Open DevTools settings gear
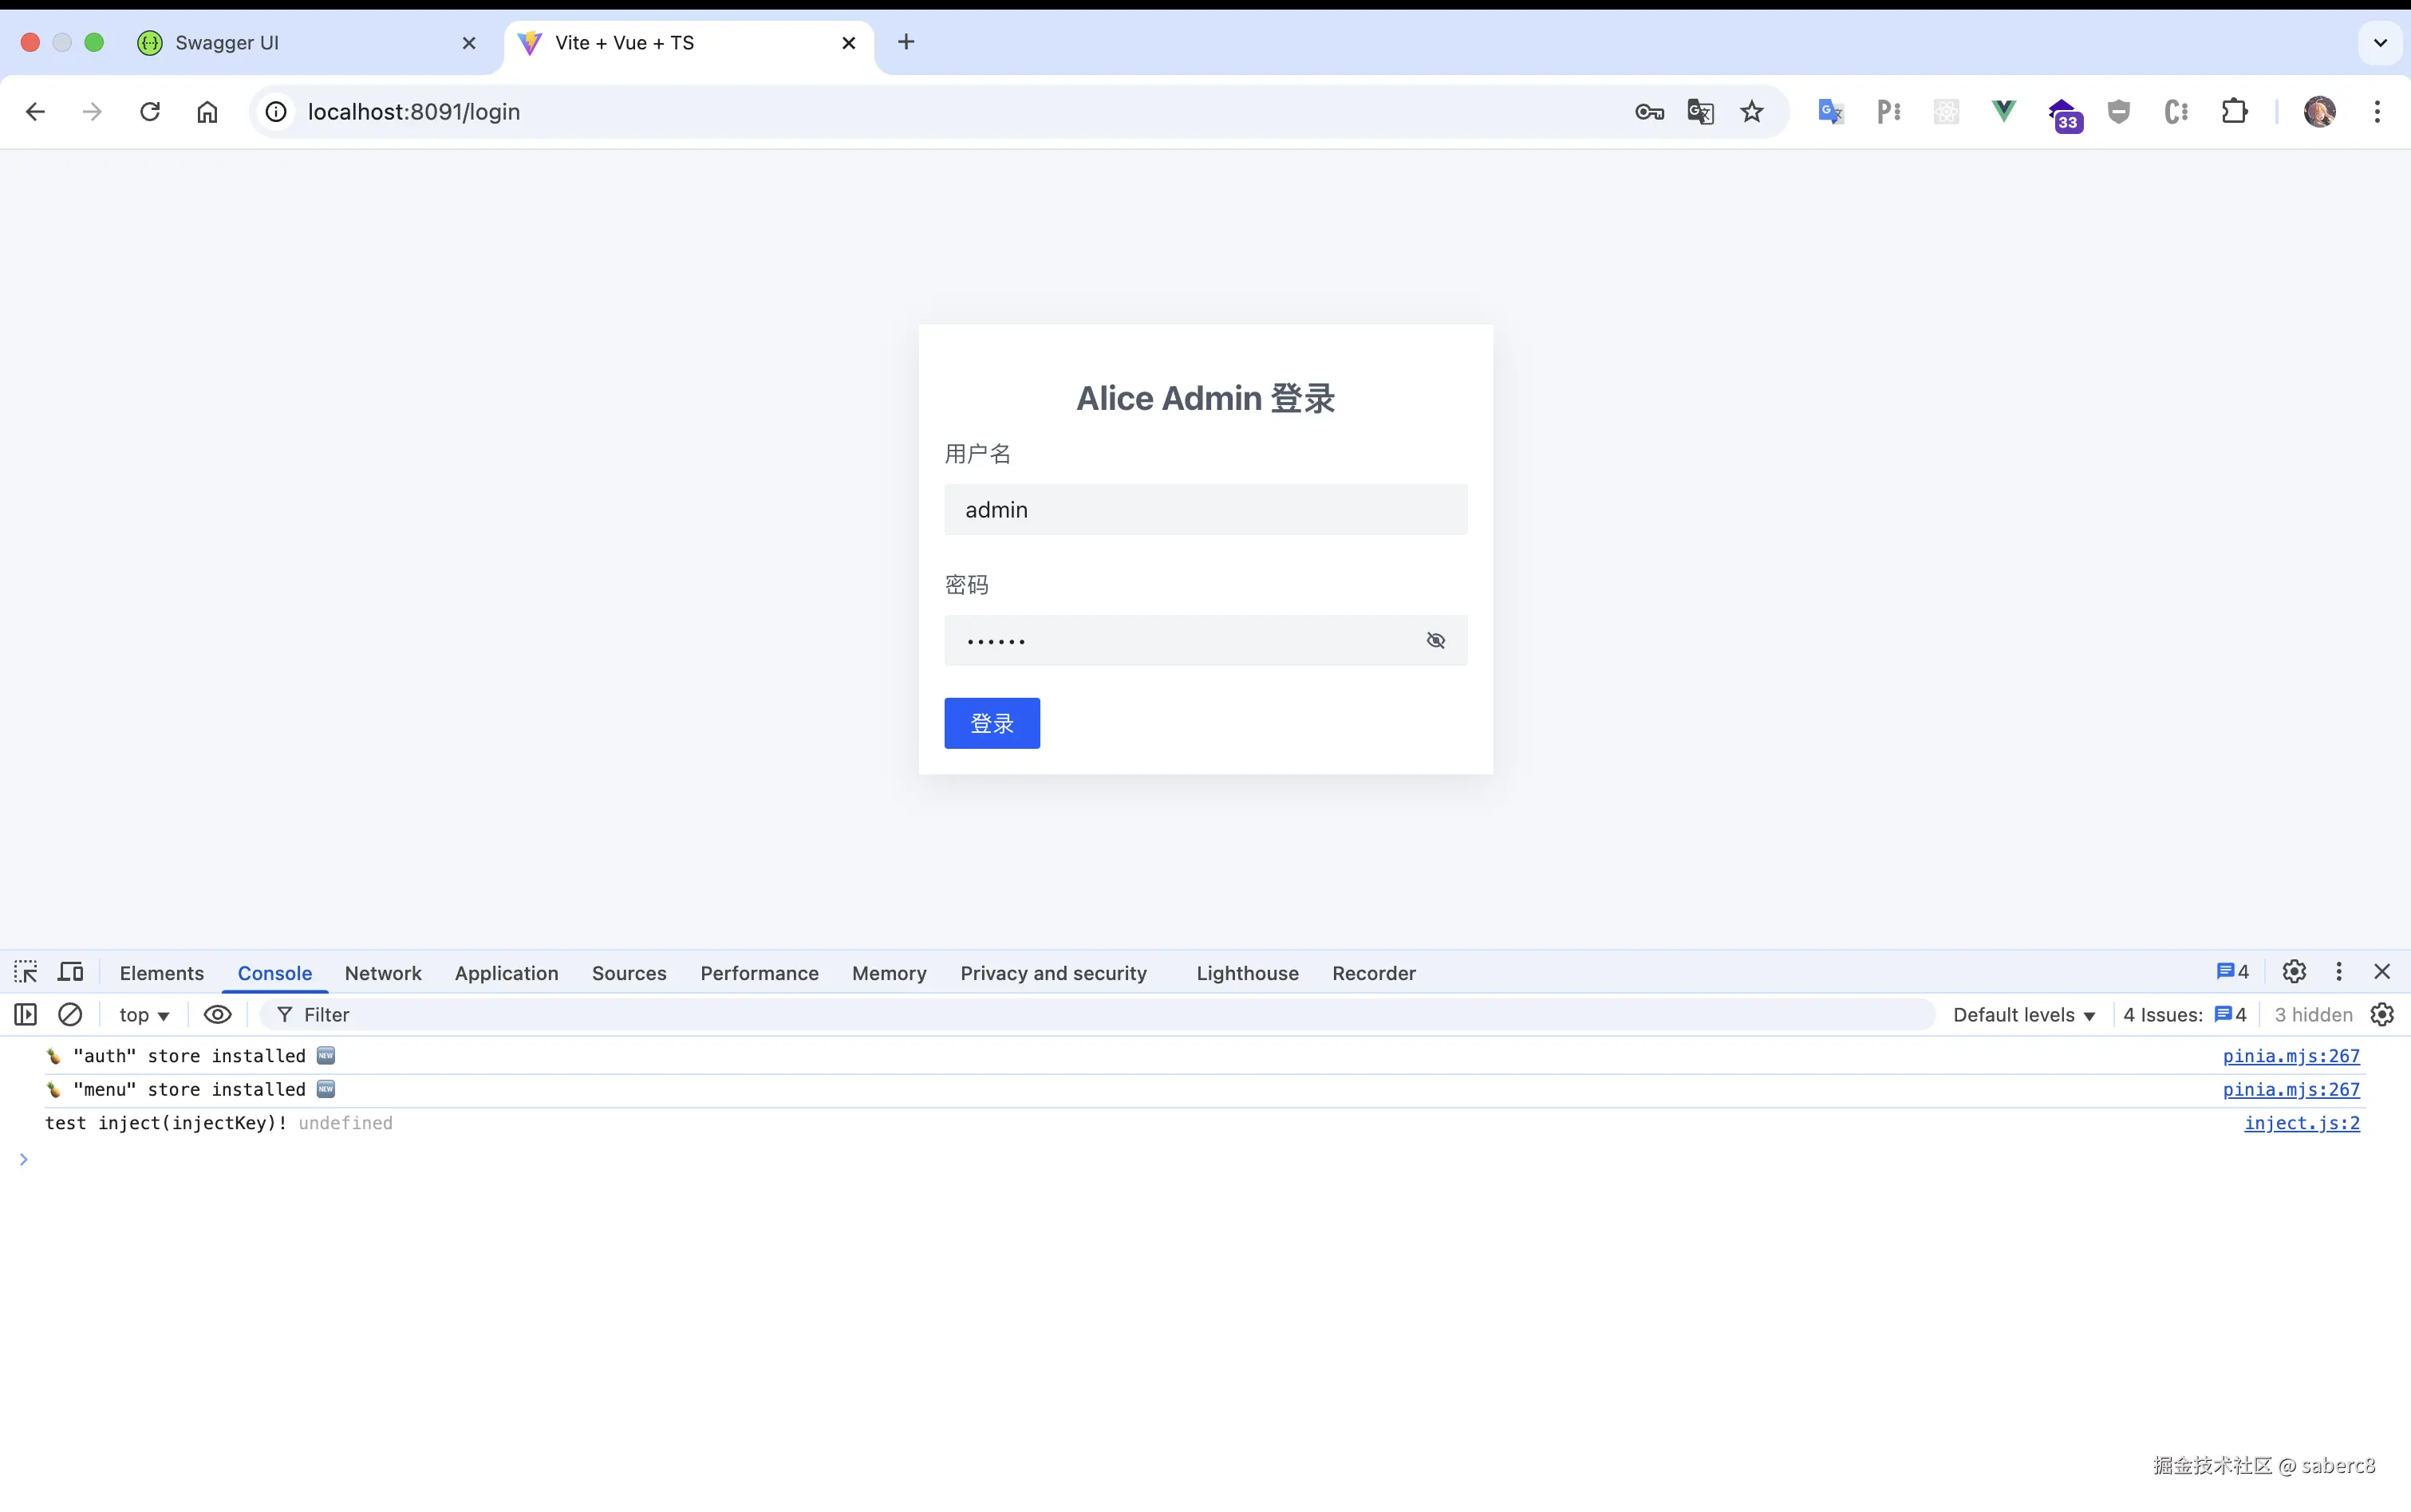Image resolution: width=2411 pixels, height=1512 pixels. 2294,972
